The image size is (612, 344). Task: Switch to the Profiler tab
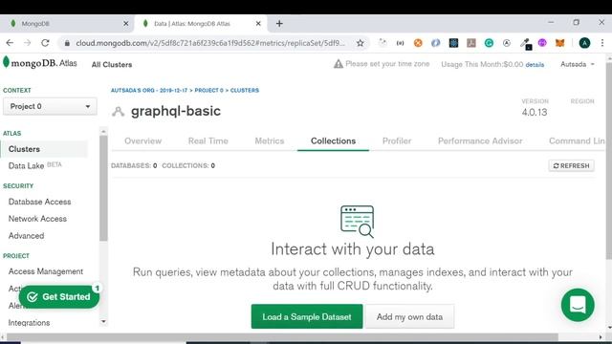pyautogui.click(x=397, y=140)
